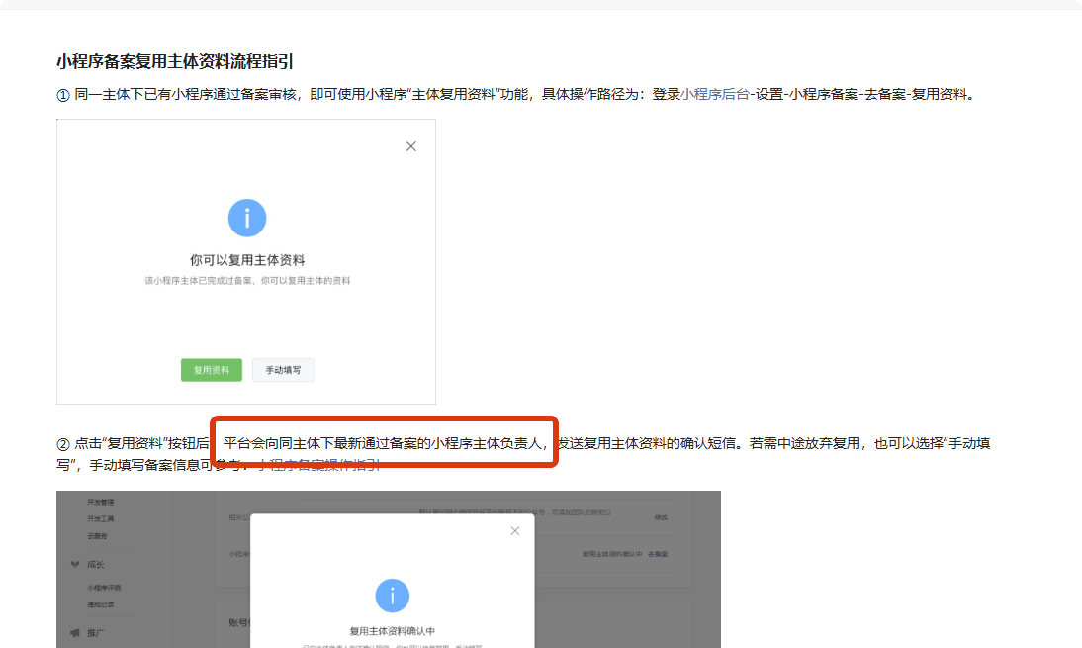Click the blue info icon above 你可以复用主体资料
This screenshot has height=648, width=1082.
[247, 218]
